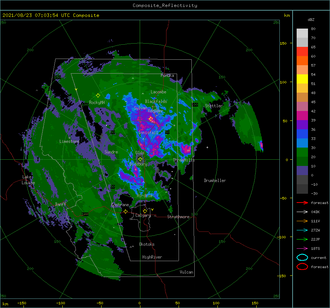Click the cyan 27ZW arrow icon
This screenshot has height=308, width=330.
click(302, 230)
